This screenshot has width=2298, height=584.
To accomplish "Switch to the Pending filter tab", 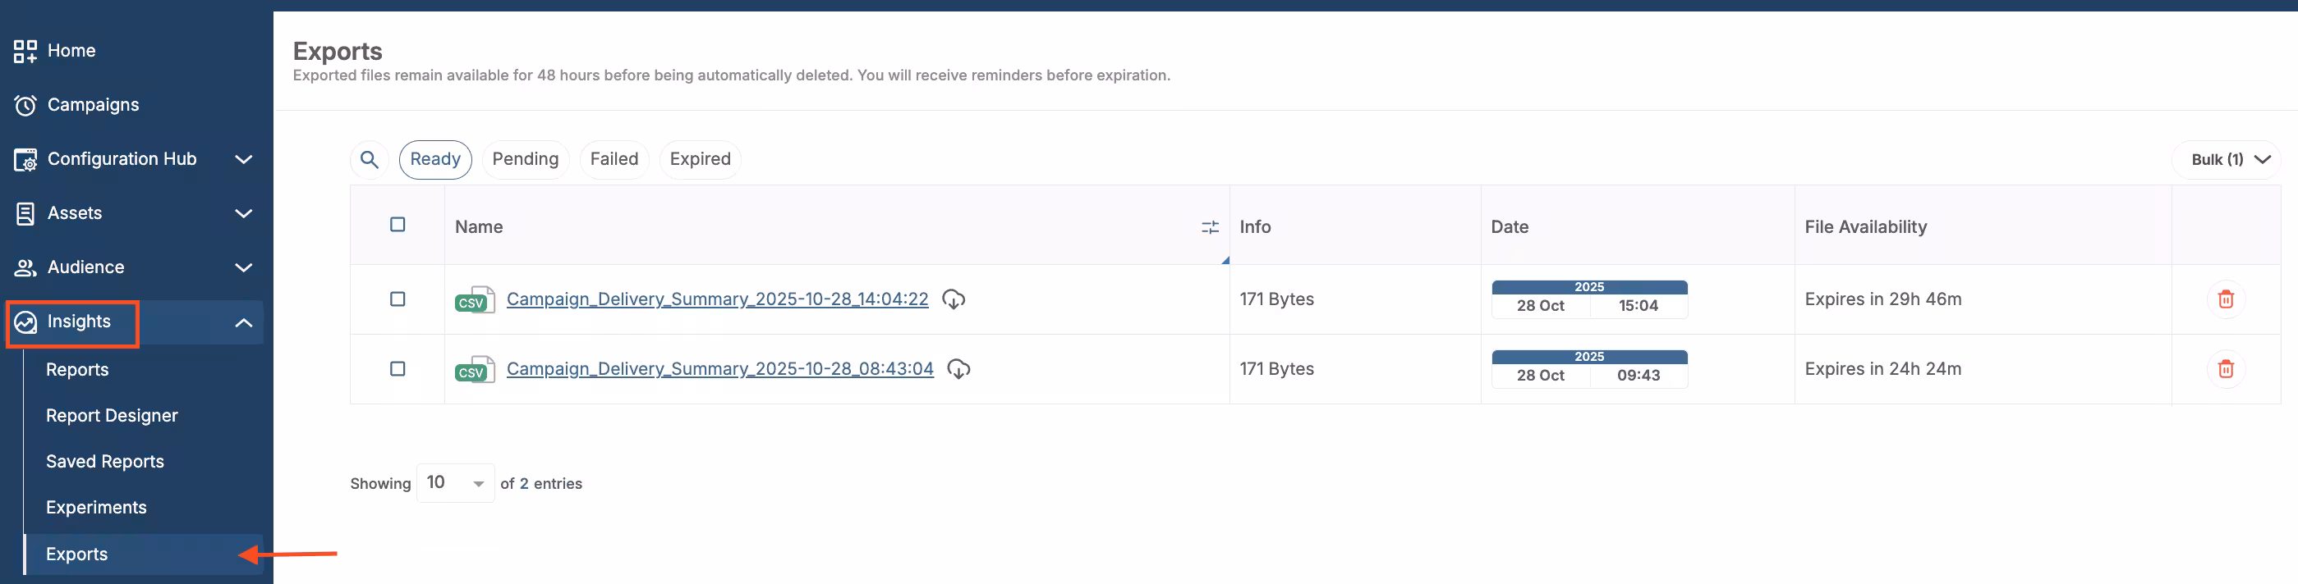I will 525,159.
